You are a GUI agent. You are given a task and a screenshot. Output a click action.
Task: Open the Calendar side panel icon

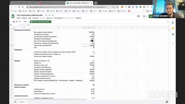pyautogui.click(x=173, y=23)
